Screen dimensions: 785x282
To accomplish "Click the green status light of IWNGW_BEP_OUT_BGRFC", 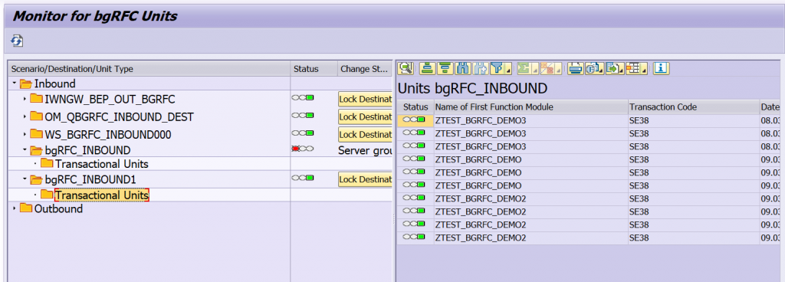I will pos(310,97).
